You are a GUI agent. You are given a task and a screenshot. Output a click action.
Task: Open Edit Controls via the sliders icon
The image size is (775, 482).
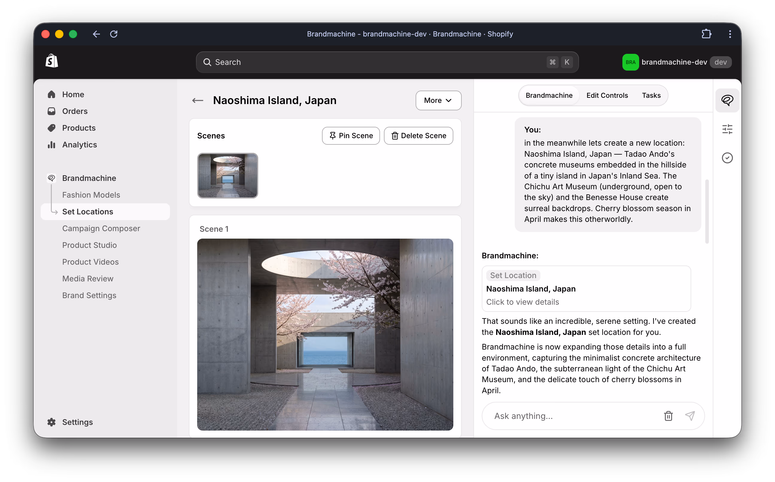click(x=727, y=129)
